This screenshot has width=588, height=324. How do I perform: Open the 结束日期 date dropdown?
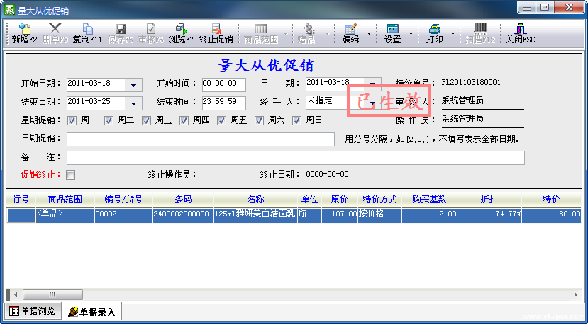[133, 103]
